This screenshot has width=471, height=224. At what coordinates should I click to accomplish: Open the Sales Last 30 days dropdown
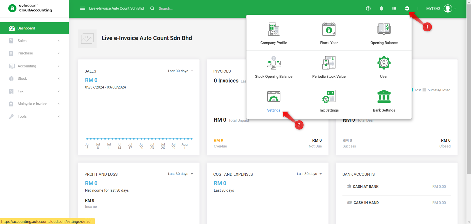[180, 71]
